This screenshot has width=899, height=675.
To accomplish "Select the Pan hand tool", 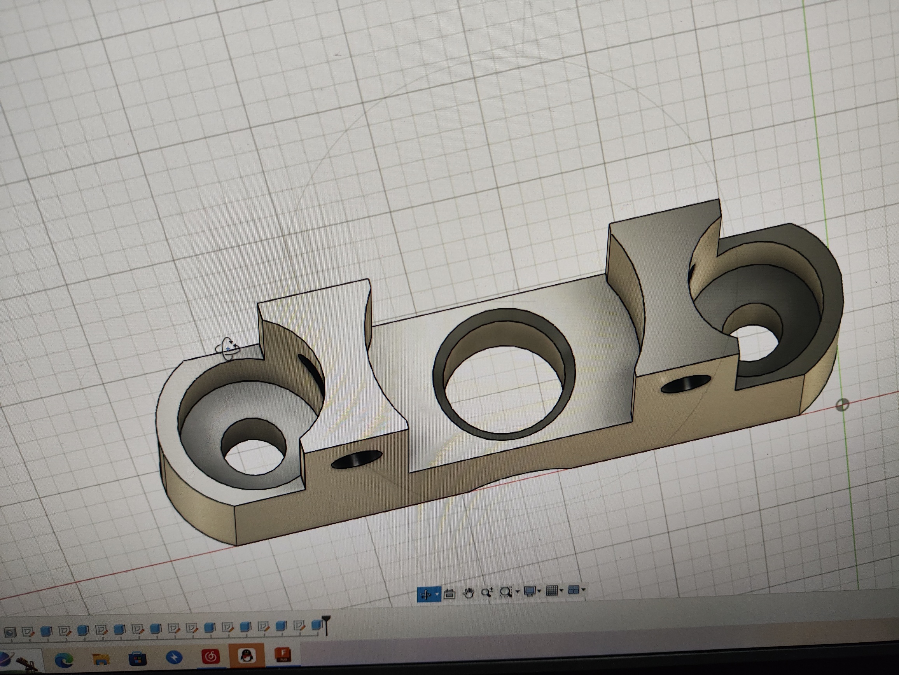I will [469, 593].
